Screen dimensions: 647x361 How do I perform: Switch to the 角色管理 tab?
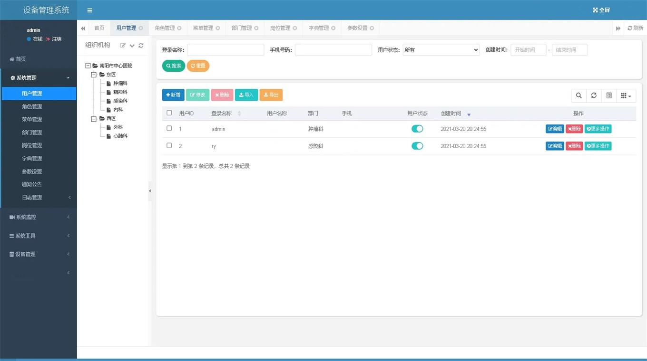pyautogui.click(x=165, y=28)
